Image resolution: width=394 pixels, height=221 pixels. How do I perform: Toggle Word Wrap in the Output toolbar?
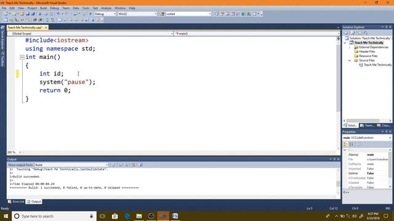tap(140, 165)
